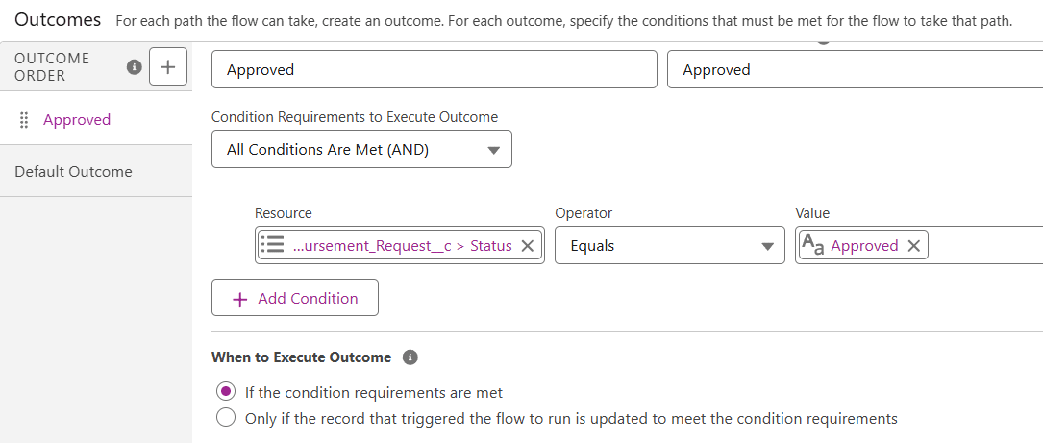Image resolution: width=1043 pixels, height=443 pixels.
Task: Show info for When to Execute Outcome
Action: click(x=410, y=357)
